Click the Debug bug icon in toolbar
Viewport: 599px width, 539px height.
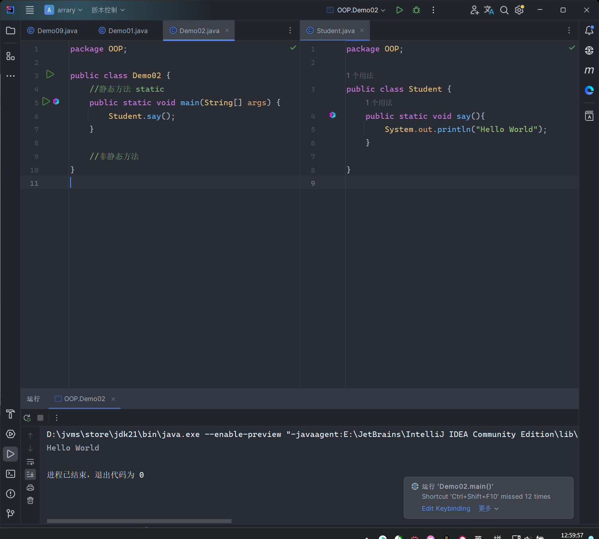pos(416,10)
